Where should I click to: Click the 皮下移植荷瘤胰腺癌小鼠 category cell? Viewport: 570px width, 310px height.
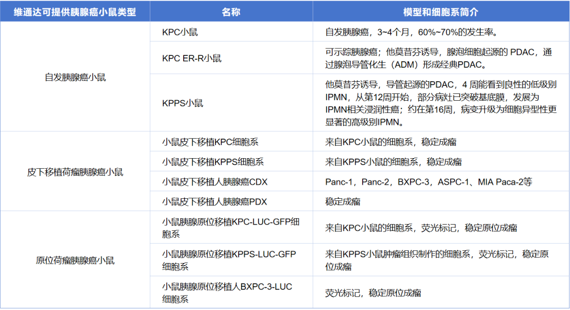[x=75, y=172]
